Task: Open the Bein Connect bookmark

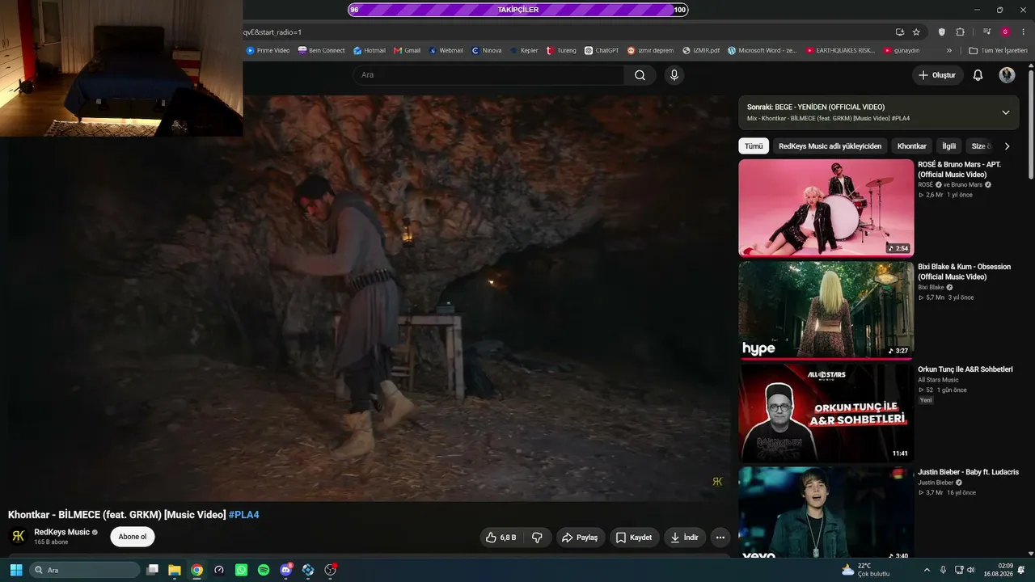Action: 322,50
